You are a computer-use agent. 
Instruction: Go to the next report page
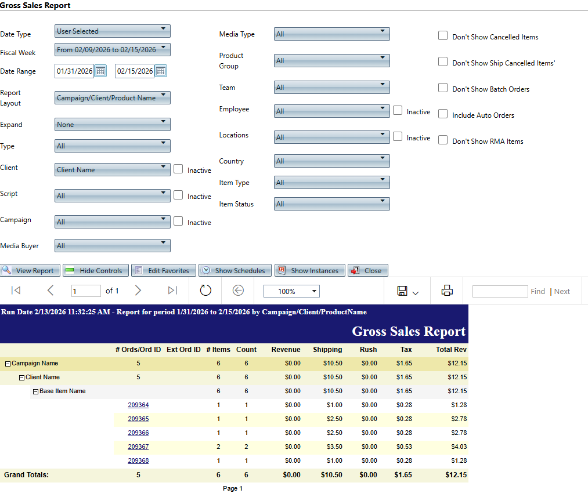pos(138,291)
